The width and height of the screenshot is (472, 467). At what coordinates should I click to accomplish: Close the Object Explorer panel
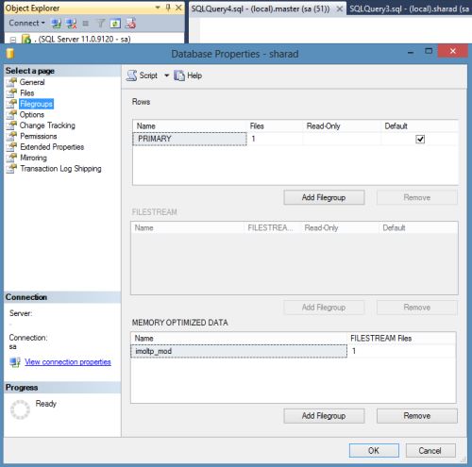tap(178, 8)
